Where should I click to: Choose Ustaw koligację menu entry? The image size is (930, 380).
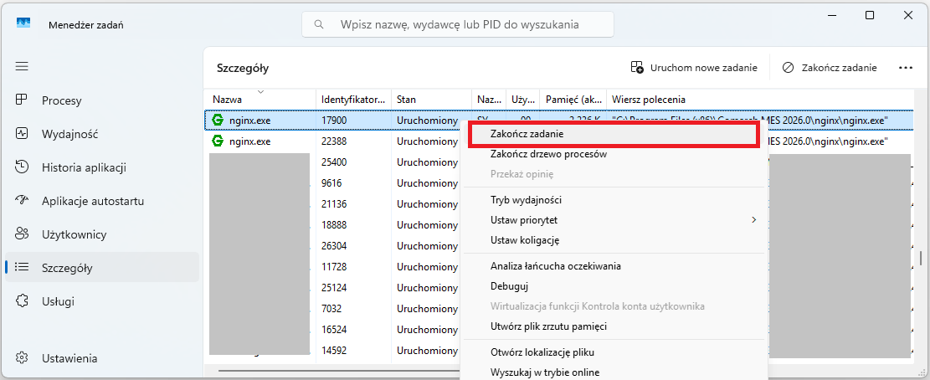[614, 240]
